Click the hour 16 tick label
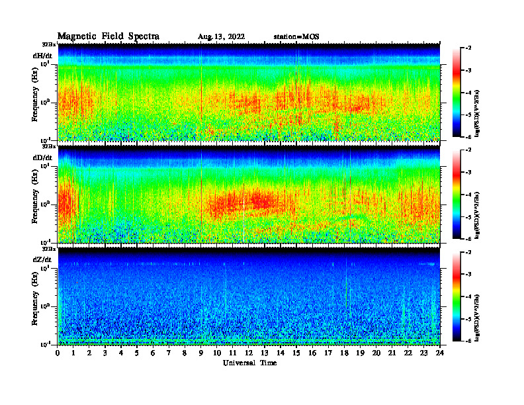The width and height of the screenshot is (524, 405). coord(312,353)
